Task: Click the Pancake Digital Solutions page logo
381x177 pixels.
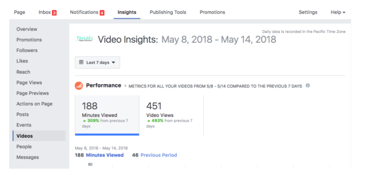Action: coord(84,39)
